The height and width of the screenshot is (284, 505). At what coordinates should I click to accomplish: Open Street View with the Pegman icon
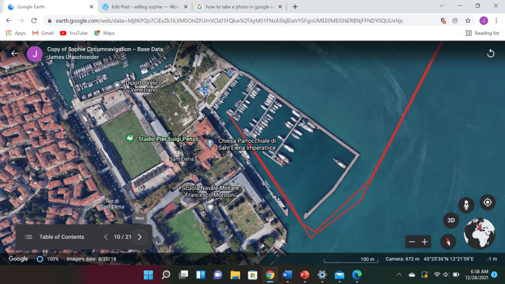pyautogui.click(x=466, y=204)
